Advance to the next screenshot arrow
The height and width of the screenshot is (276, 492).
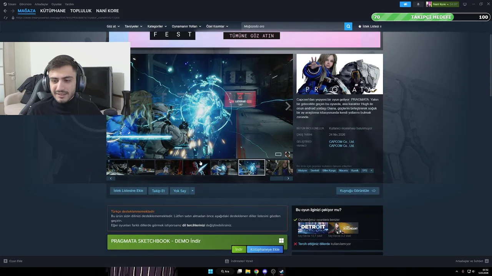pos(288,106)
